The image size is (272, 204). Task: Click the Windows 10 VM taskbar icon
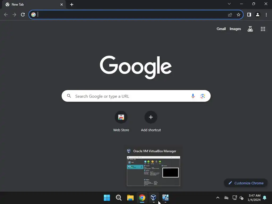165,198
